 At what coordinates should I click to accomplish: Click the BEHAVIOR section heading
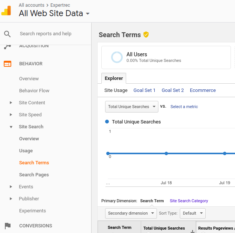[x=31, y=64]
